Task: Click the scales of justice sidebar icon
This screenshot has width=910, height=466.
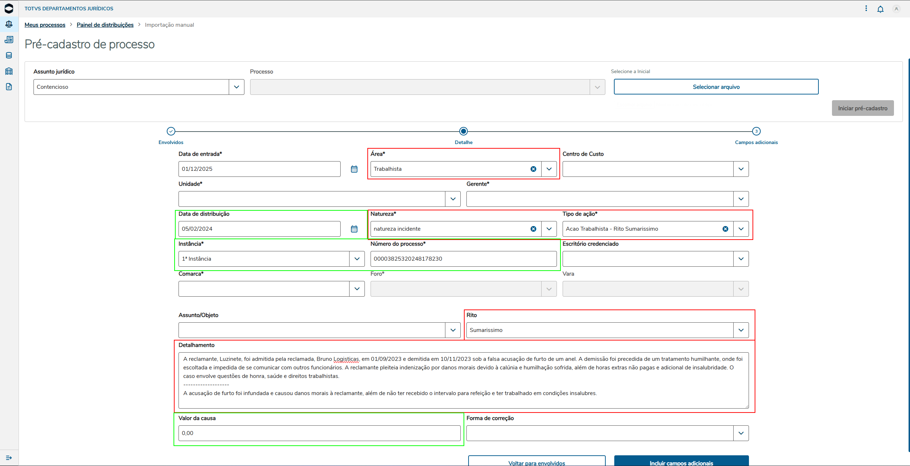Action: point(9,24)
